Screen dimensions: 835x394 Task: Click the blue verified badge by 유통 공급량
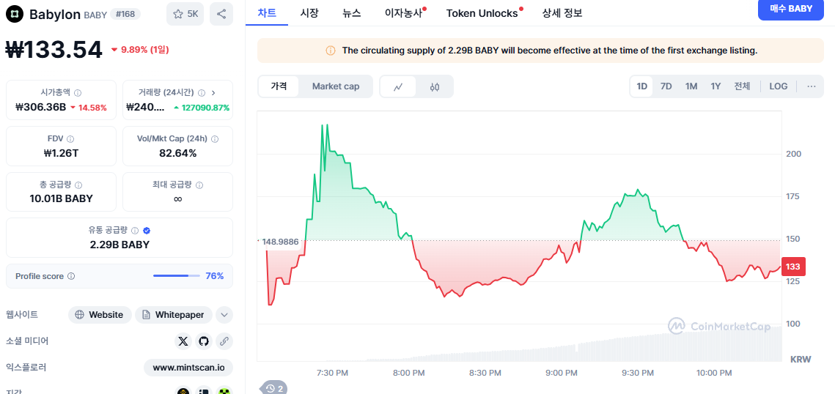click(147, 231)
